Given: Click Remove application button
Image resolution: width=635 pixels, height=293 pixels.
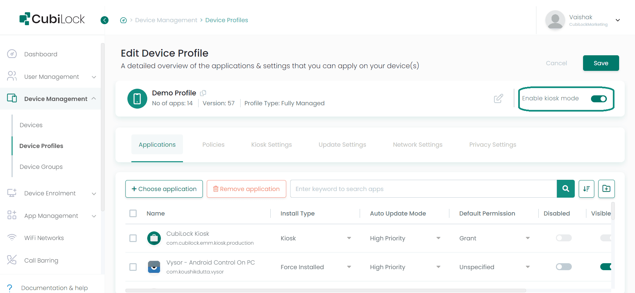Looking at the screenshot, I should (x=247, y=189).
